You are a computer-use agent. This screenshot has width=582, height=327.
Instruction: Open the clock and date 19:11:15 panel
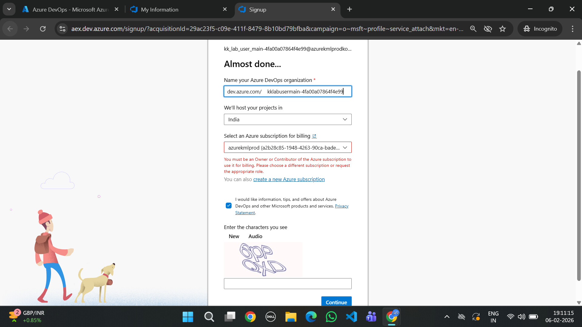(560, 317)
